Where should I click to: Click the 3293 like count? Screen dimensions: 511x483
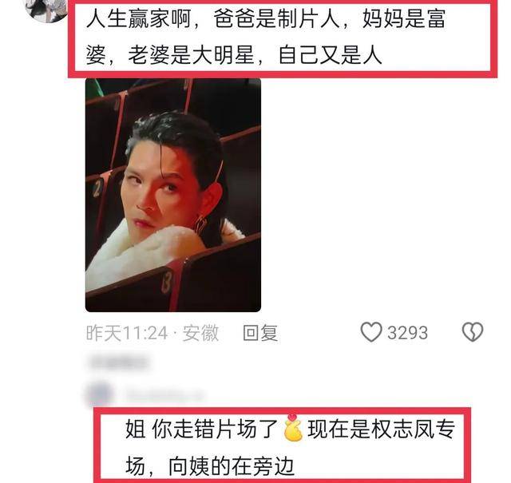[407, 333]
